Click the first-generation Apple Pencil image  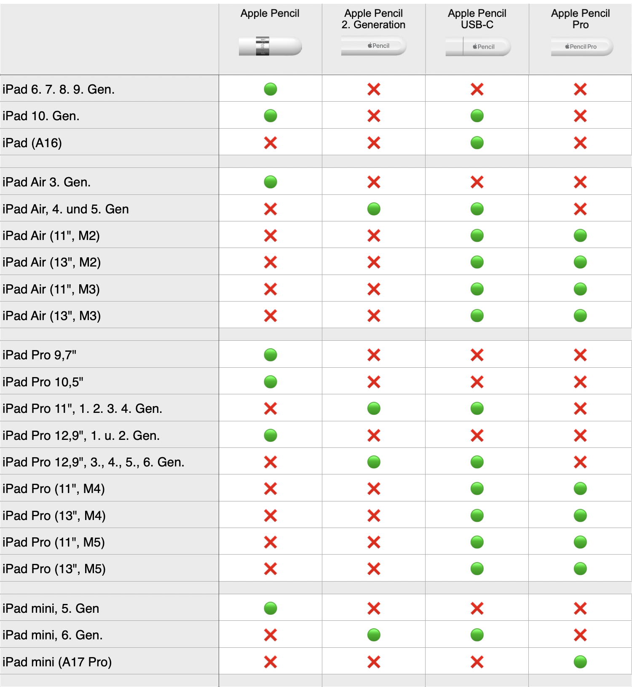[x=270, y=46]
